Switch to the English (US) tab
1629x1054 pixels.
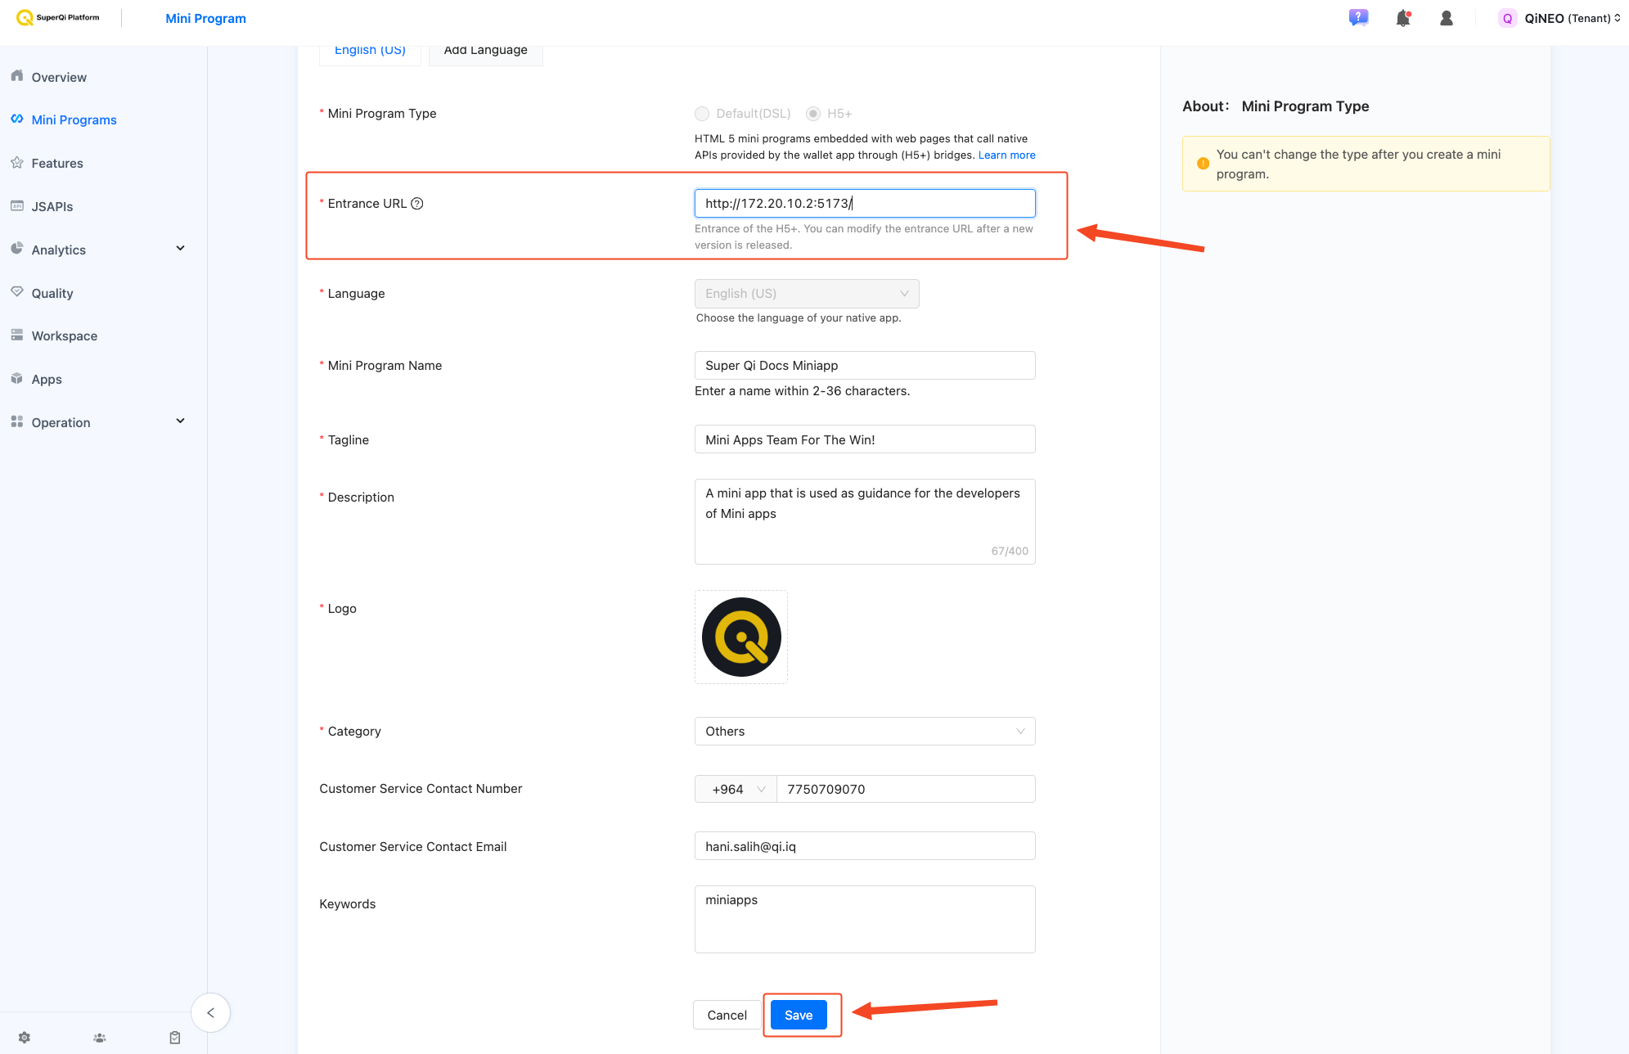[370, 52]
